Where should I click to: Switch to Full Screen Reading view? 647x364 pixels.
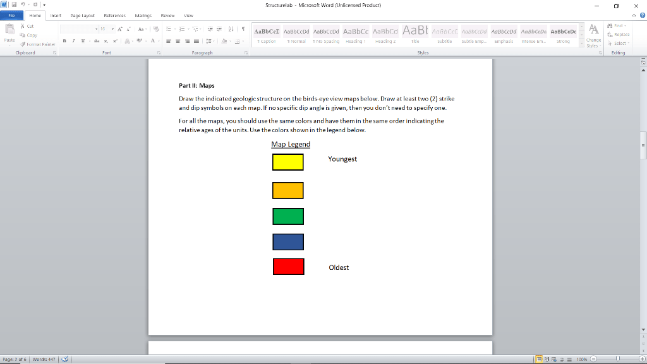547,360
